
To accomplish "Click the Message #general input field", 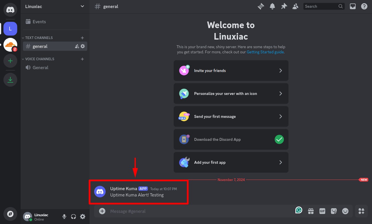I will pos(201,211).
